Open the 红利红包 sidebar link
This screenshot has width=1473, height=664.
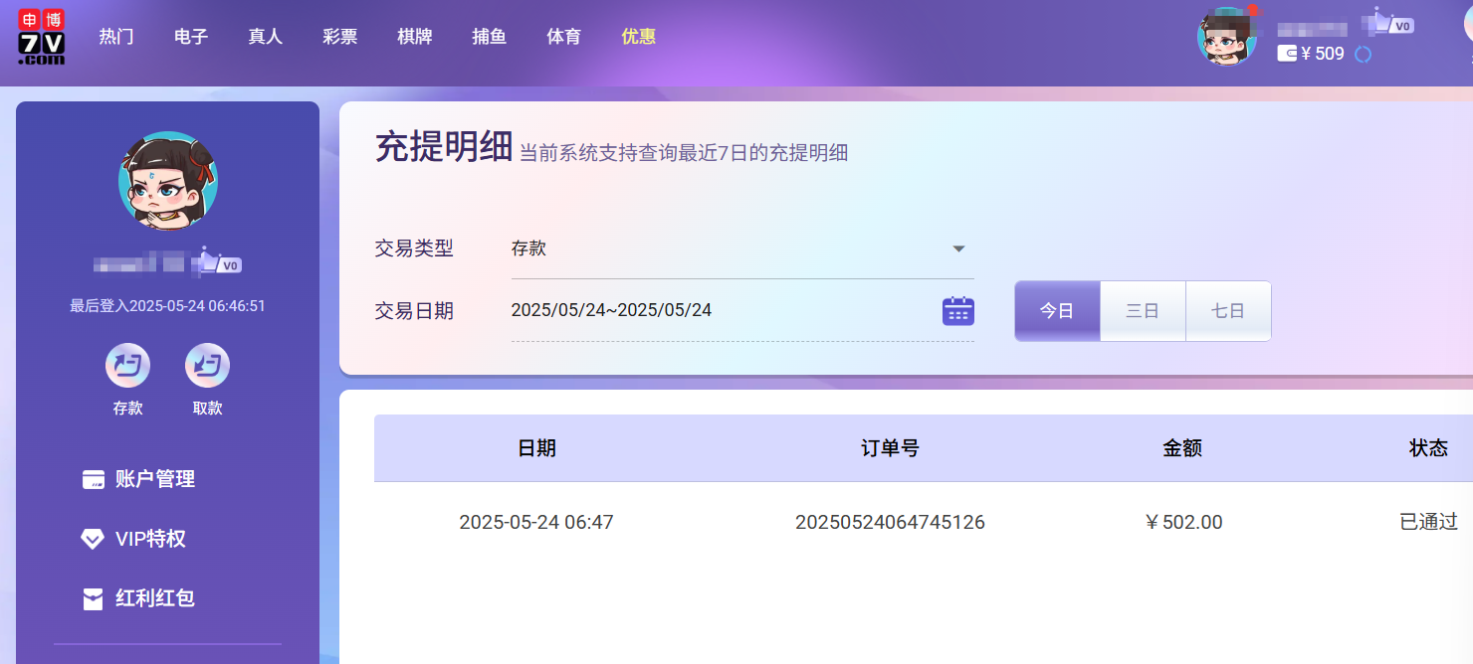pos(154,598)
